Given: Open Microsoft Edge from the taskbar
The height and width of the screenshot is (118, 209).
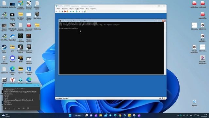Looking at the screenshot, I should coord(115,115).
